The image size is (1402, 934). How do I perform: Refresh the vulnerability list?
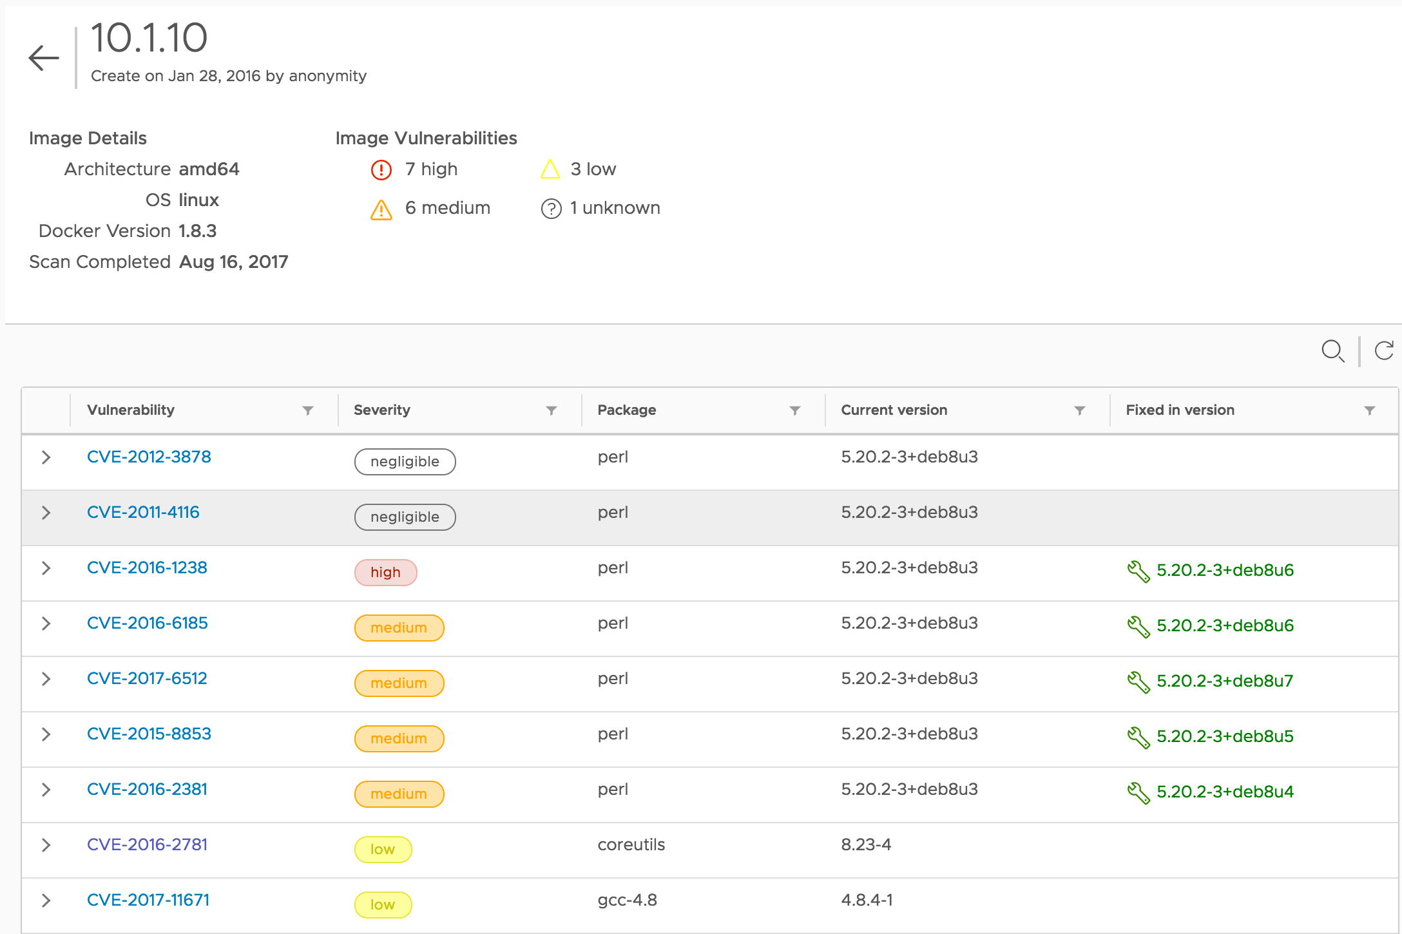coord(1384,350)
